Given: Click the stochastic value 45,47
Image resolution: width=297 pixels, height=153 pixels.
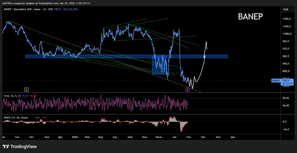Looking at the screenshot, I should pos(25,96).
